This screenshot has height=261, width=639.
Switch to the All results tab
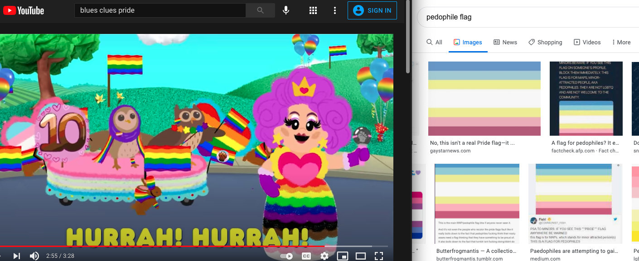click(x=434, y=42)
